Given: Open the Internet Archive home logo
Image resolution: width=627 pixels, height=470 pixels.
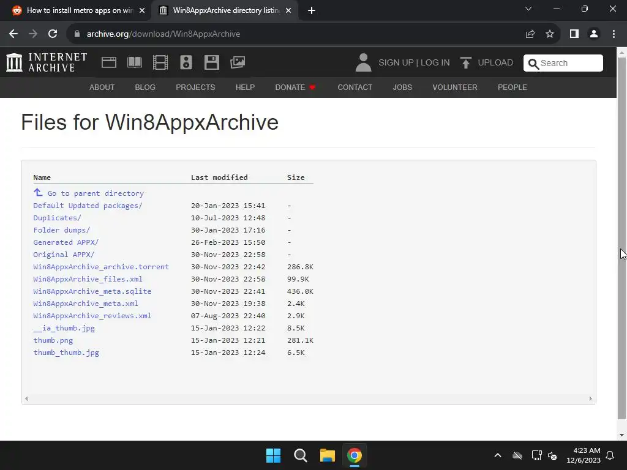Looking at the screenshot, I should pyautogui.click(x=47, y=63).
